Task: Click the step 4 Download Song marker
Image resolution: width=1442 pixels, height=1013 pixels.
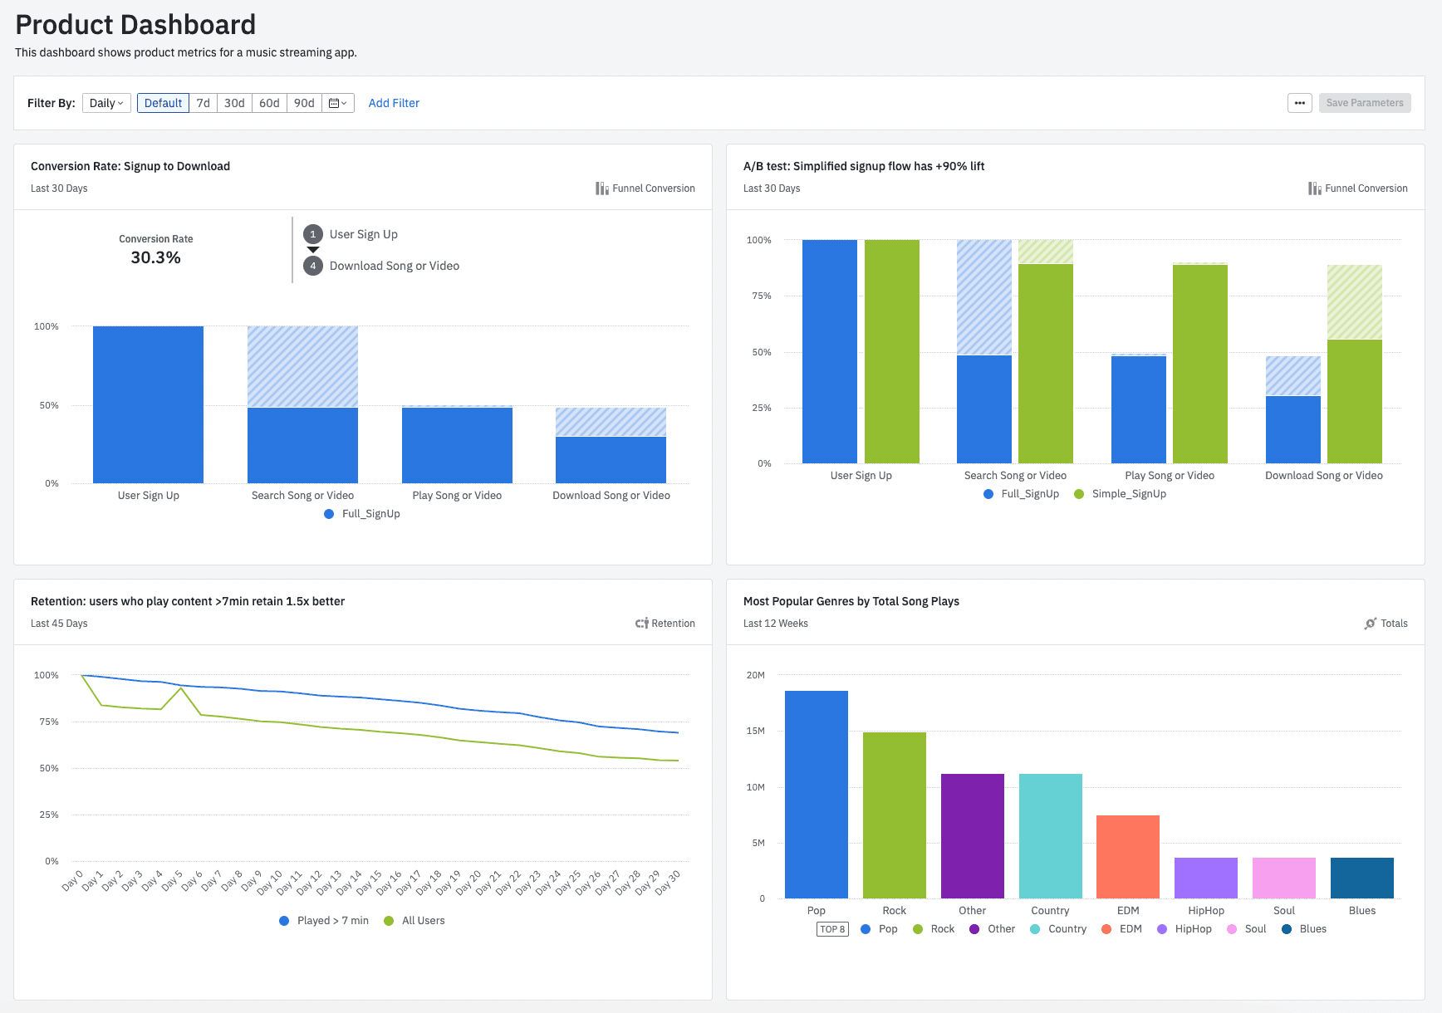Action: [x=312, y=266]
